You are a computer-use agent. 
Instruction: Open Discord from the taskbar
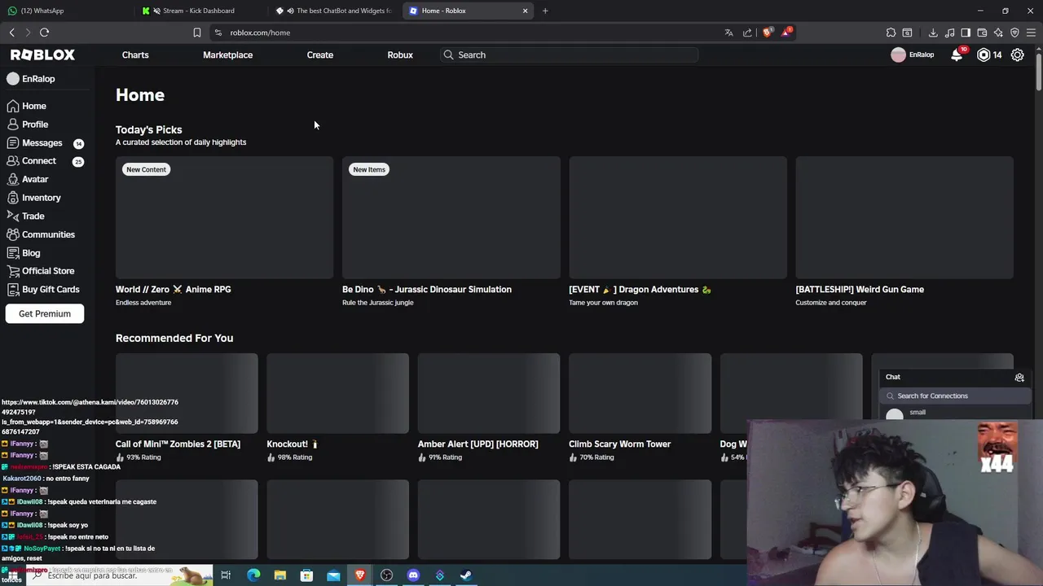(x=413, y=575)
